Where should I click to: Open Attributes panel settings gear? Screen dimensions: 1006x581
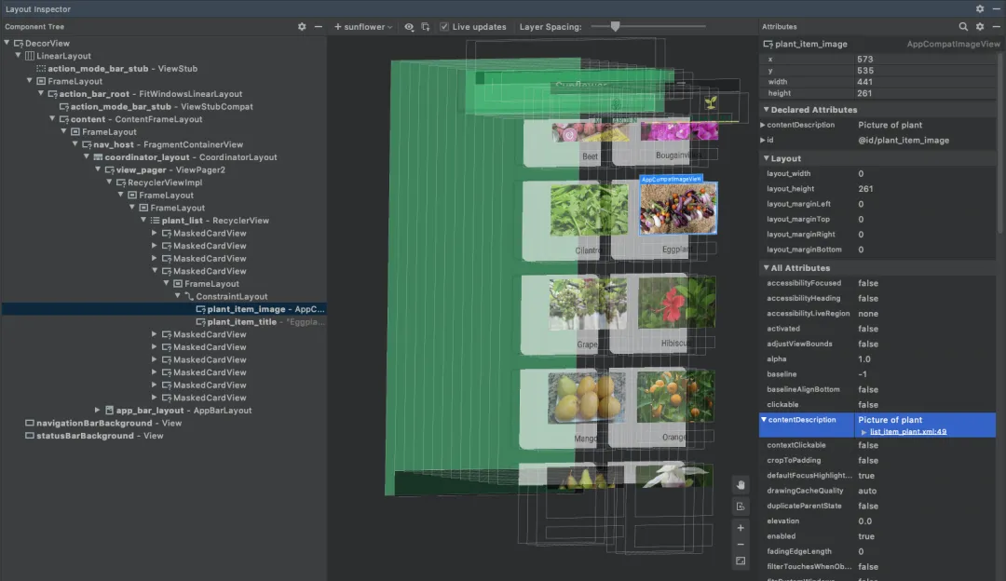click(980, 27)
